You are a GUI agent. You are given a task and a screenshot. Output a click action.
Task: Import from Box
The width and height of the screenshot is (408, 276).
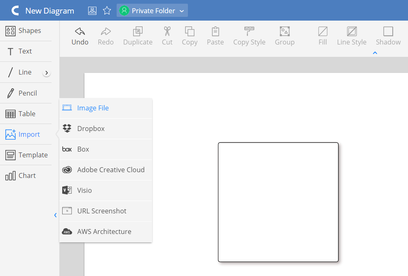point(106,149)
